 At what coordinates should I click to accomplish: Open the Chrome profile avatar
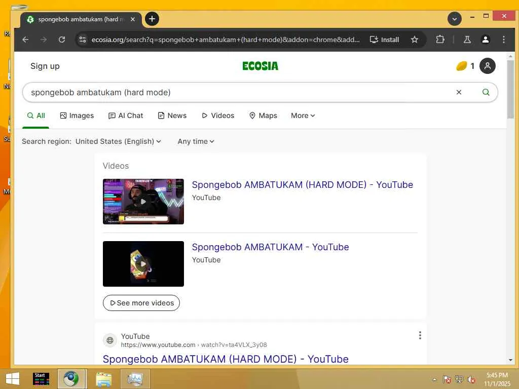click(x=485, y=40)
